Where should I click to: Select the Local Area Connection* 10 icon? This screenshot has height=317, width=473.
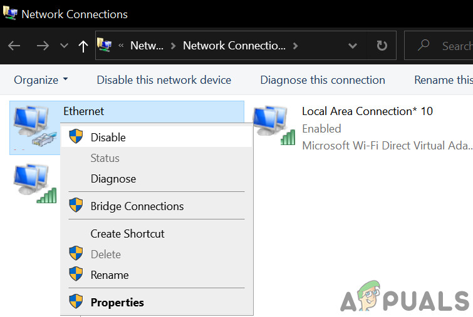pyautogui.click(x=274, y=126)
